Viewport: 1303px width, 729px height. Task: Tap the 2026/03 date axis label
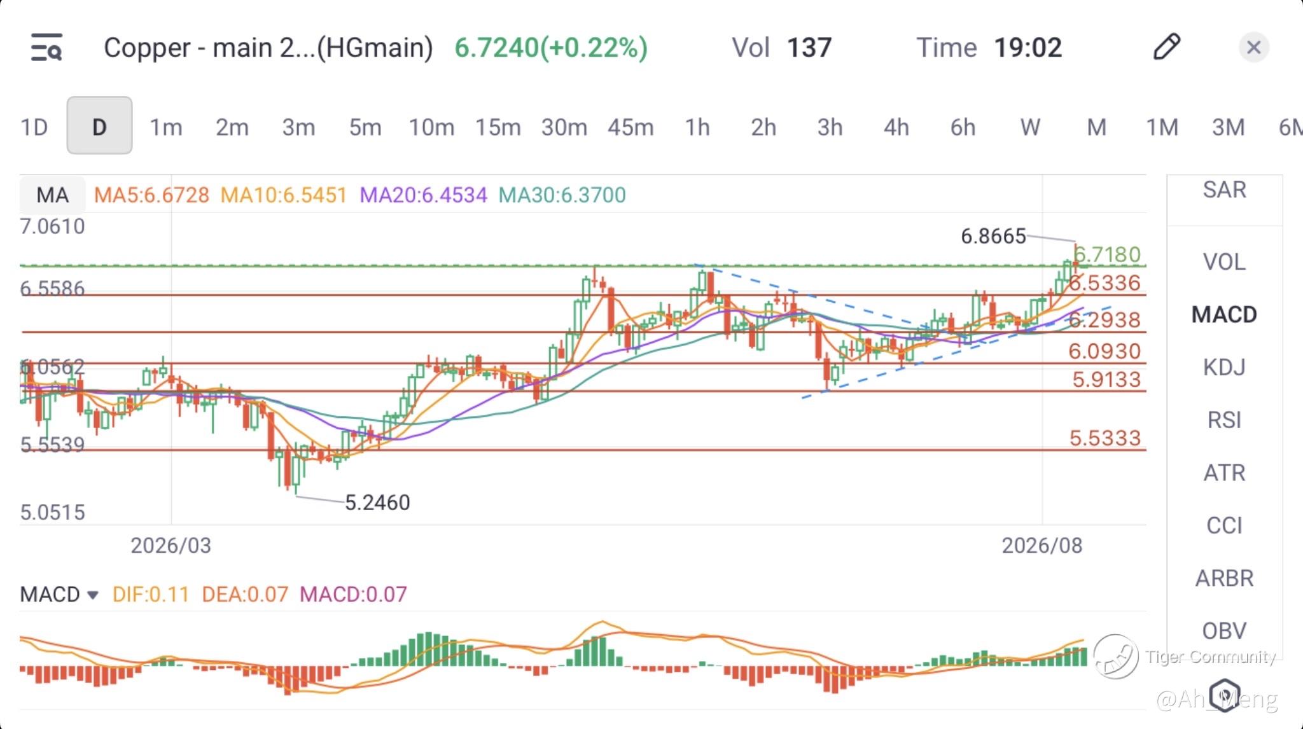[x=171, y=545]
